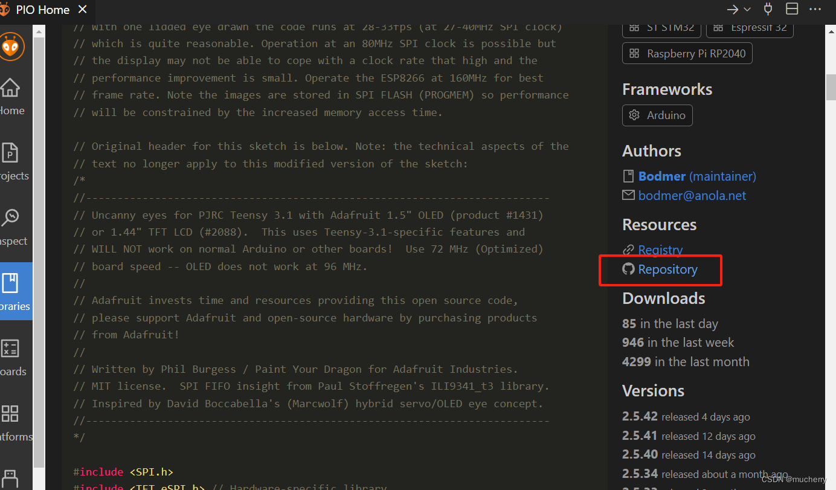The width and height of the screenshot is (836, 490).
Task: Select version 2.5.34 entry
Action: pos(705,474)
